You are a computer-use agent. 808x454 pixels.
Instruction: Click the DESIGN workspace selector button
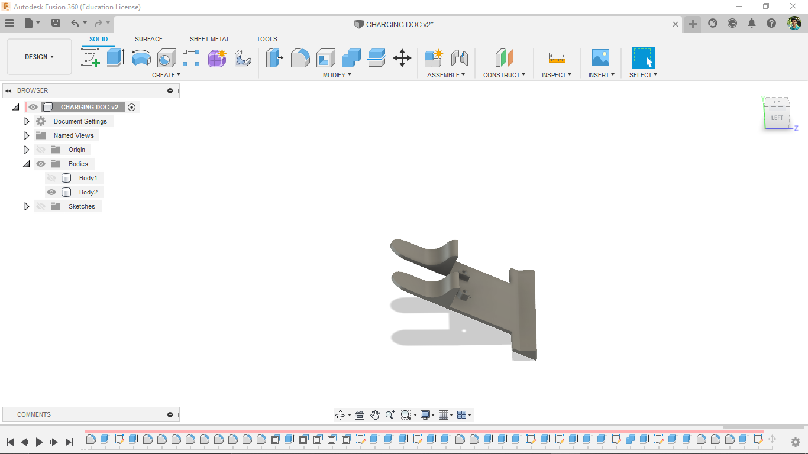click(x=39, y=56)
